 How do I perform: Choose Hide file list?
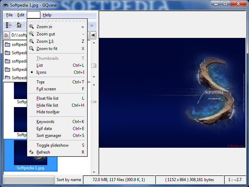[57, 105]
